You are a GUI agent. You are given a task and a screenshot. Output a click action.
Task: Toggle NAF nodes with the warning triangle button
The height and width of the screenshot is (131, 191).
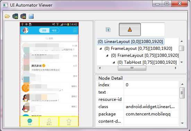coord(130,29)
